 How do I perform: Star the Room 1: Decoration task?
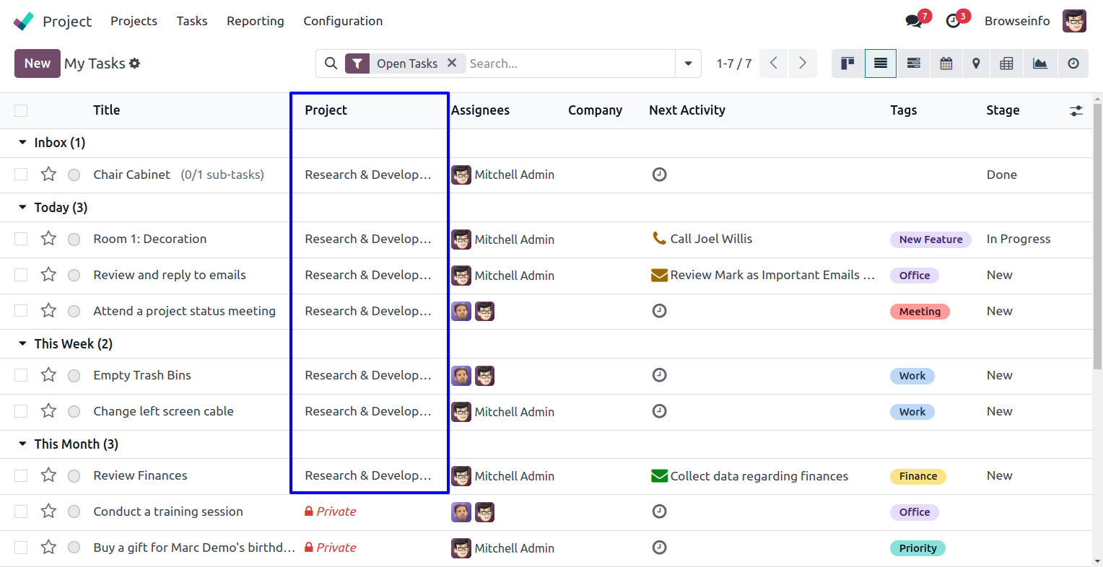click(x=48, y=239)
